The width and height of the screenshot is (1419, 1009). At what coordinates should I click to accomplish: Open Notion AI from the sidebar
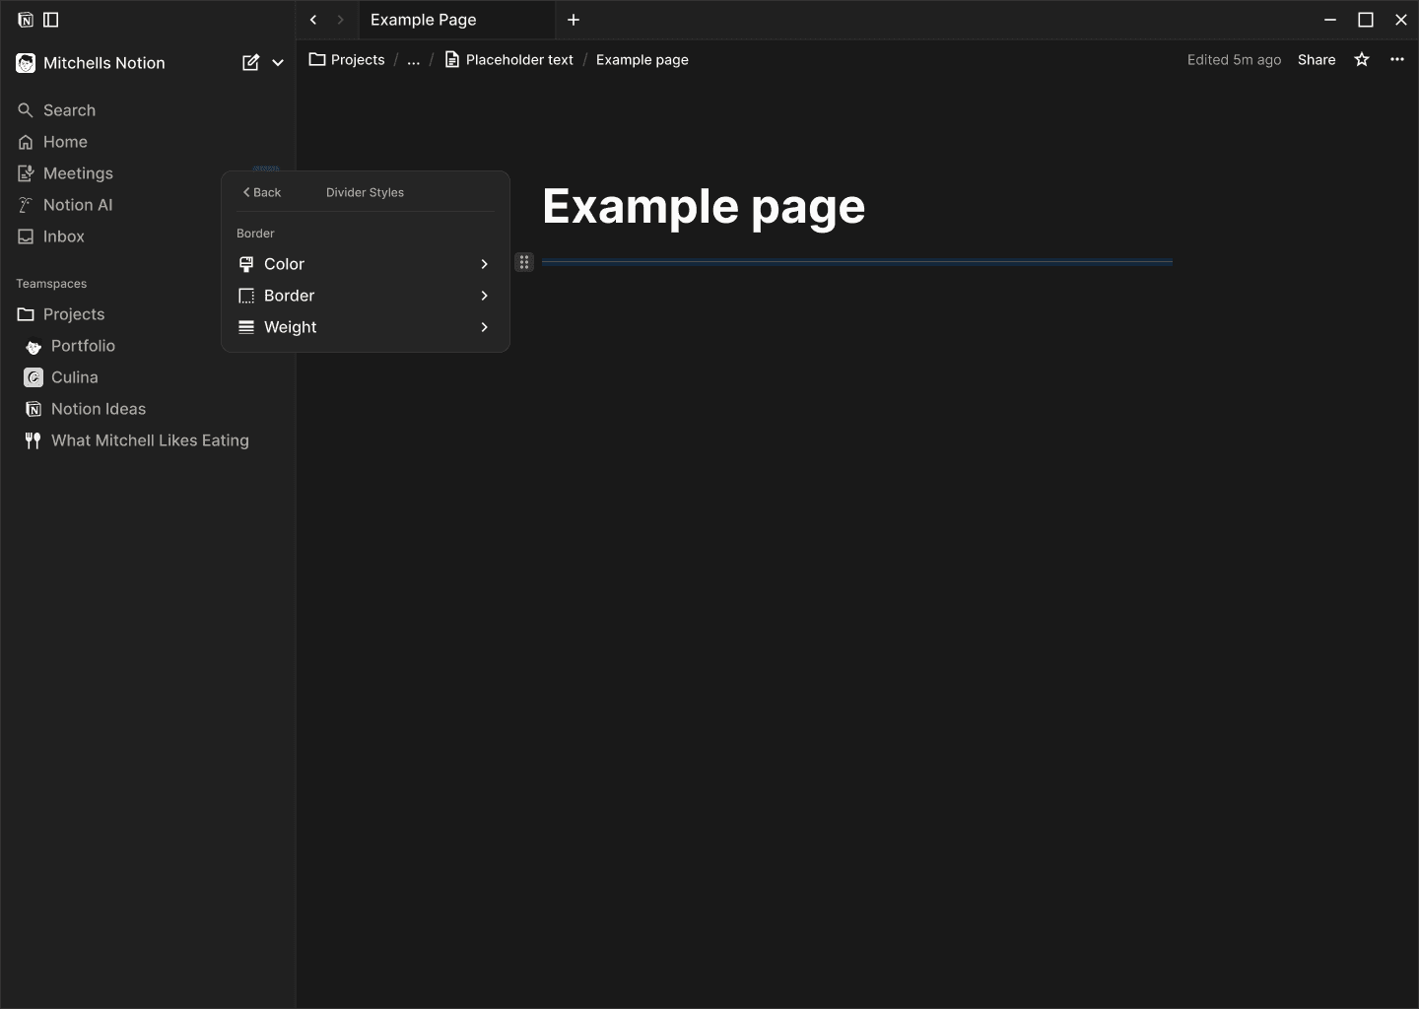click(x=26, y=204)
